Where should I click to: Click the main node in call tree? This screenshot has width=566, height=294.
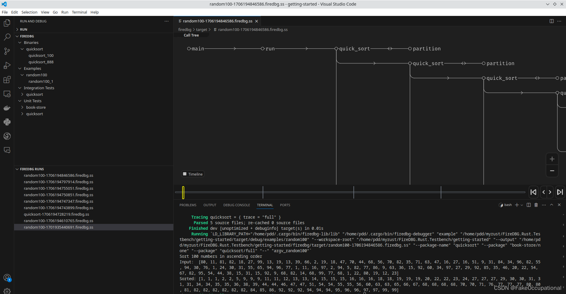tap(196, 49)
